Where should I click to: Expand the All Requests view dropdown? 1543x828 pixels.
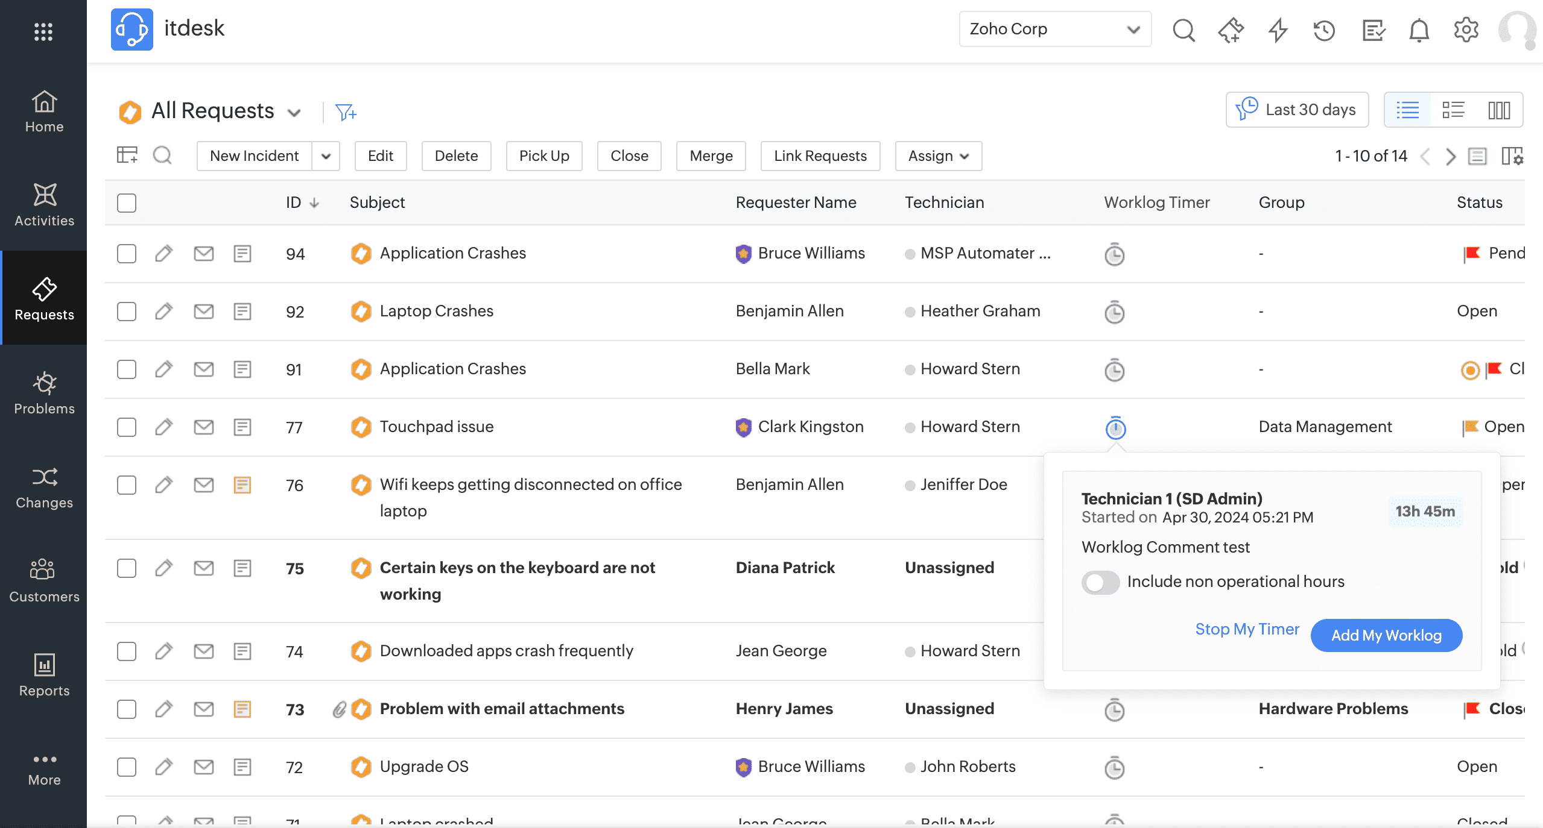coord(294,113)
